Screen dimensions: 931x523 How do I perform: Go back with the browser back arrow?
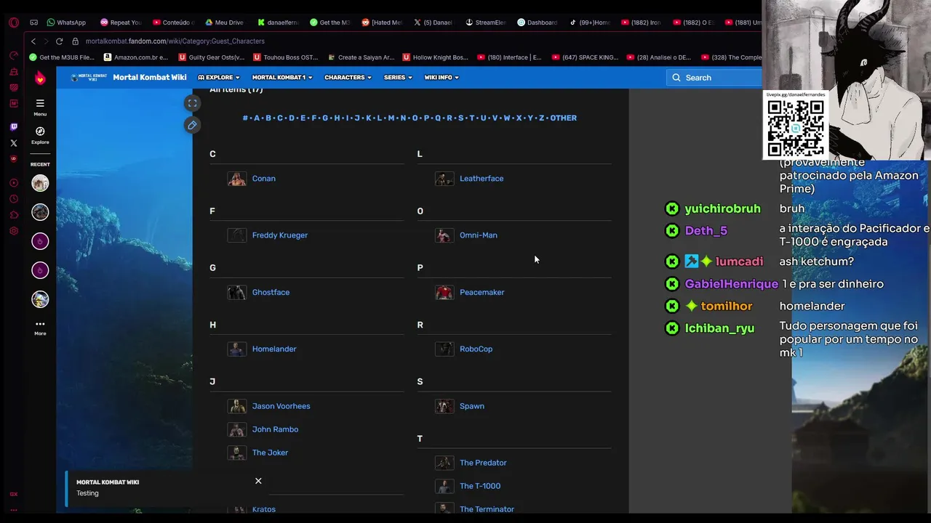[x=33, y=41]
